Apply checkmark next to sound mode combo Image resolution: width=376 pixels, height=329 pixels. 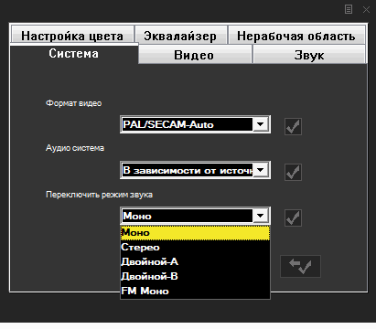(x=293, y=218)
